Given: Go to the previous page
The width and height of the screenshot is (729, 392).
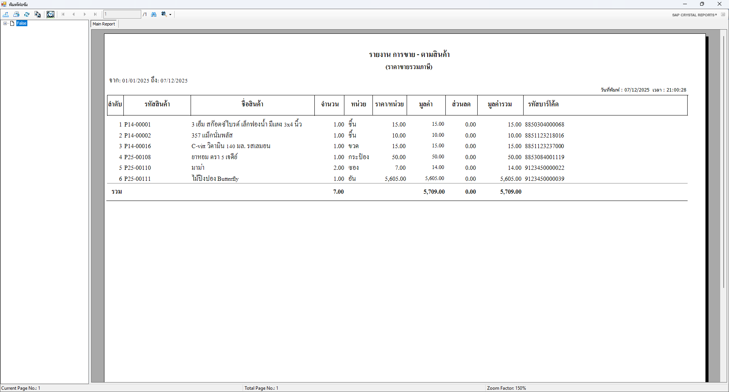Looking at the screenshot, I should (x=74, y=14).
